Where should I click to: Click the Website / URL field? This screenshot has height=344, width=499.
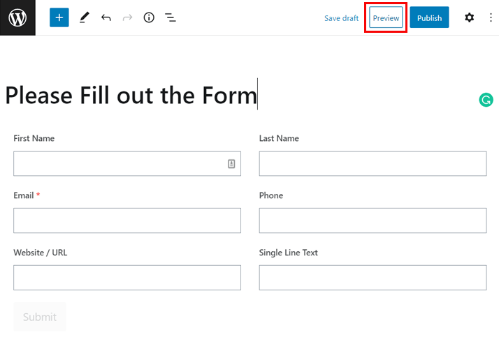[126, 278]
